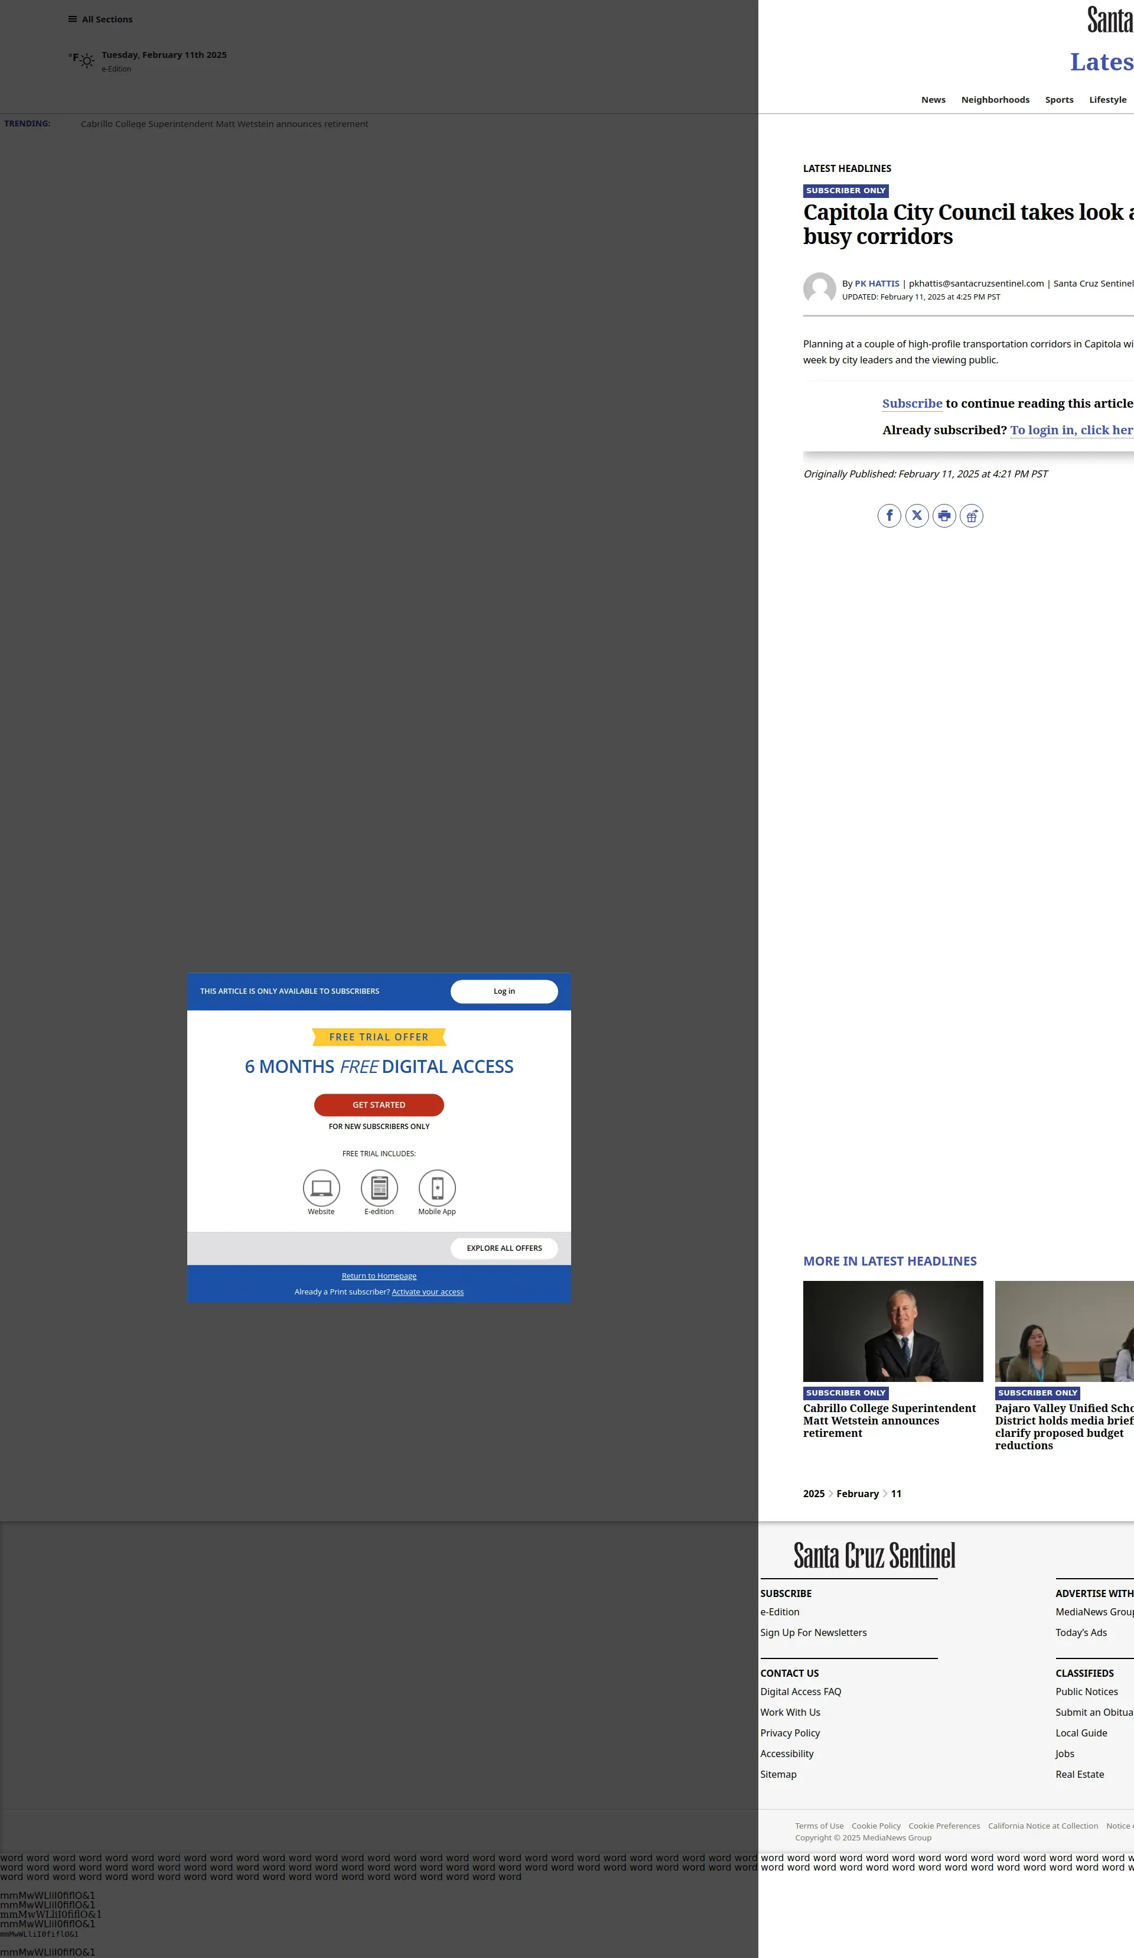Click the print article icon

point(944,516)
